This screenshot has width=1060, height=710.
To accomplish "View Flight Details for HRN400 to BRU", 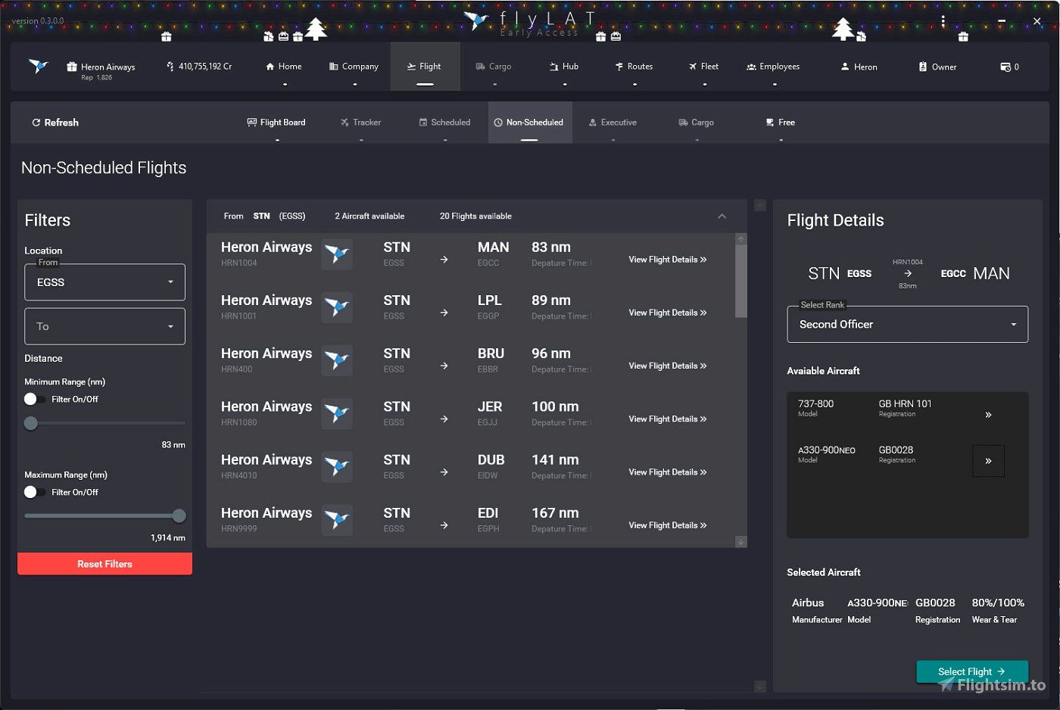I will point(667,366).
